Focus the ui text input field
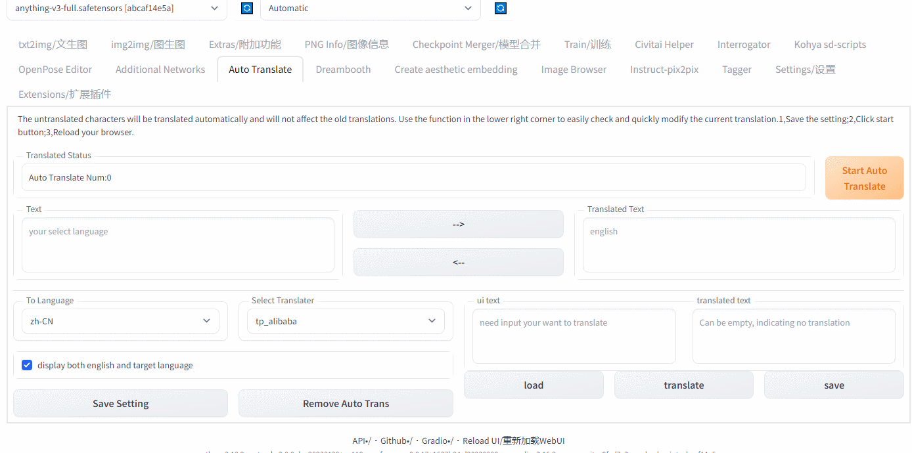Image resolution: width=912 pixels, height=453 pixels. coord(574,337)
